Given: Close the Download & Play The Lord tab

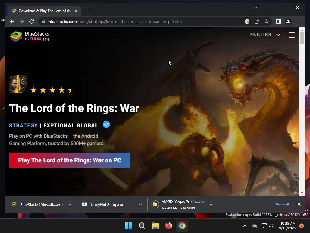Looking at the screenshot, I should [x=75, y=11].
